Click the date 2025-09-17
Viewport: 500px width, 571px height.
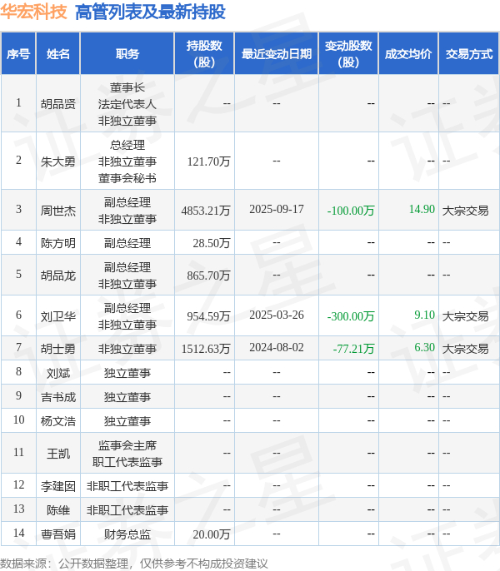(277, 209)
